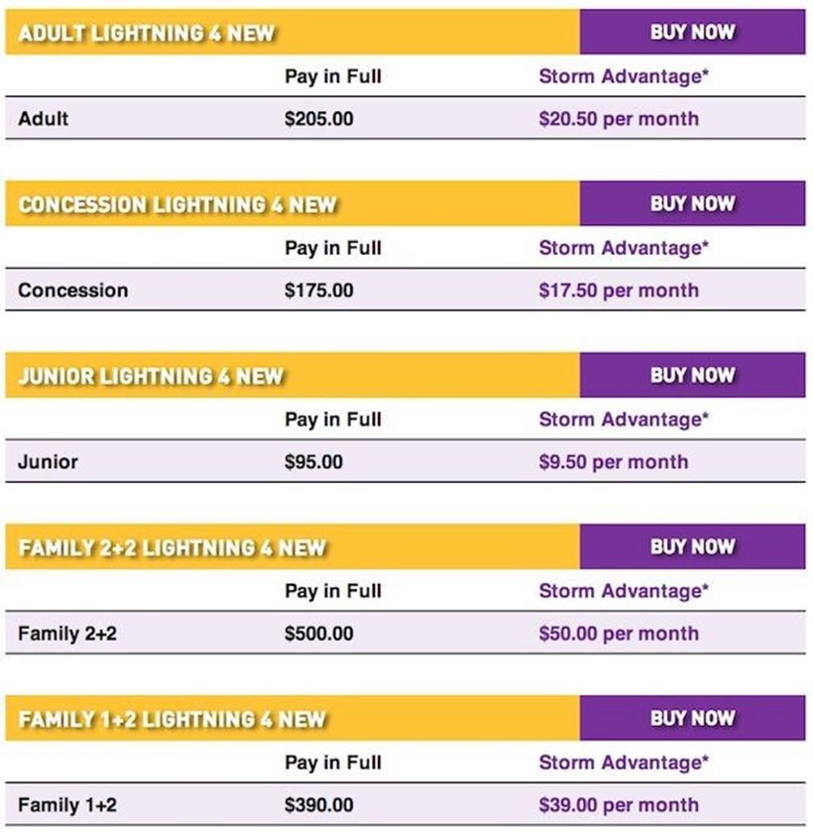Choose the $17.50 per month Concession option
The height and width of the screenshot is (833, 813).
pyautogui.click(x=619, y=291)
